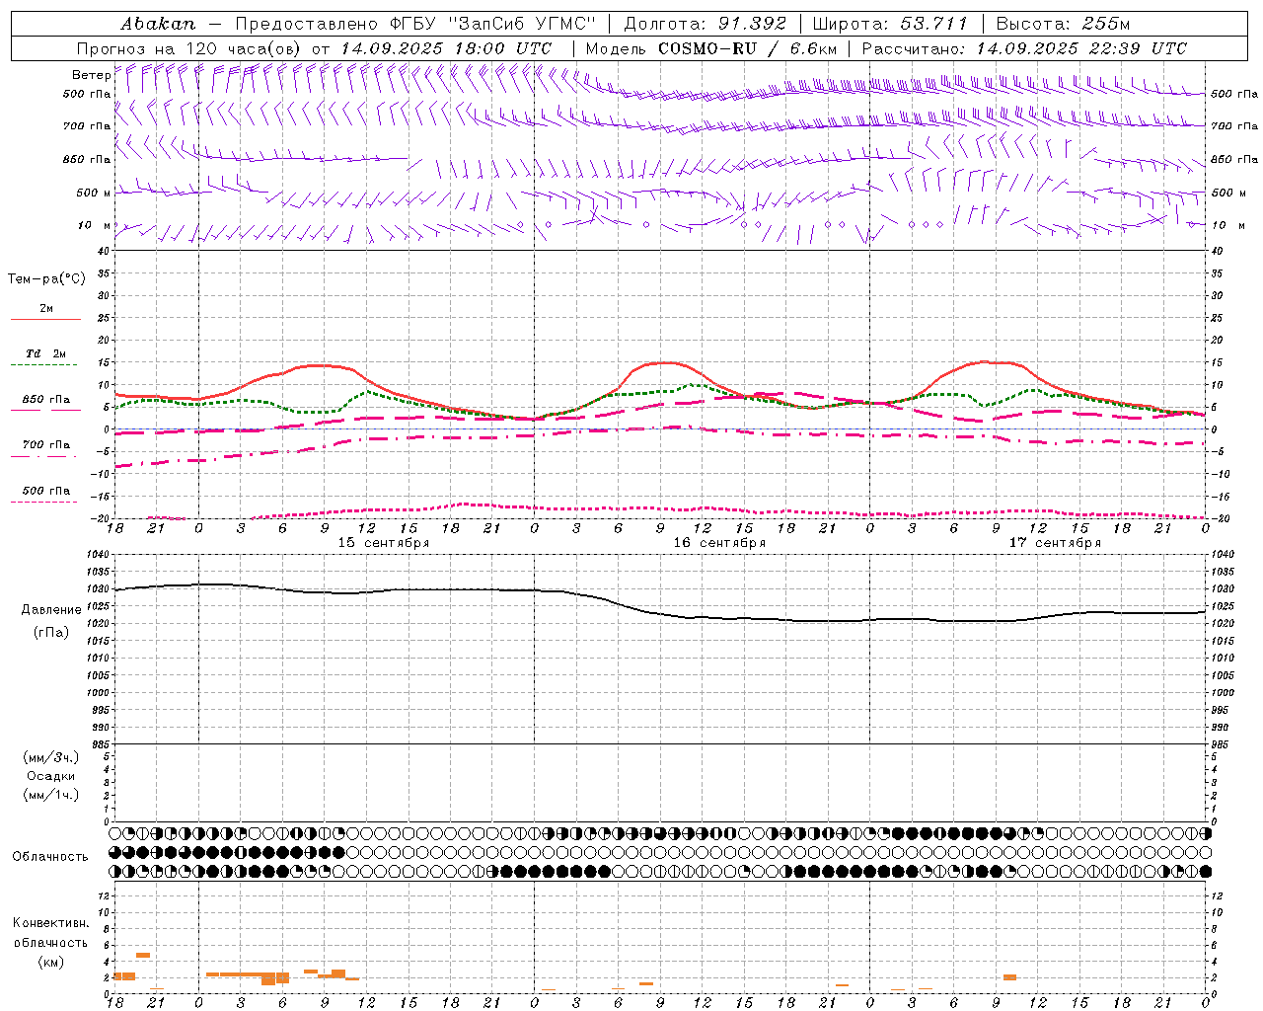Click the "700 гПа" temperature legend entry
The width and height of the screenshot is (1263, 1011).
45,444
